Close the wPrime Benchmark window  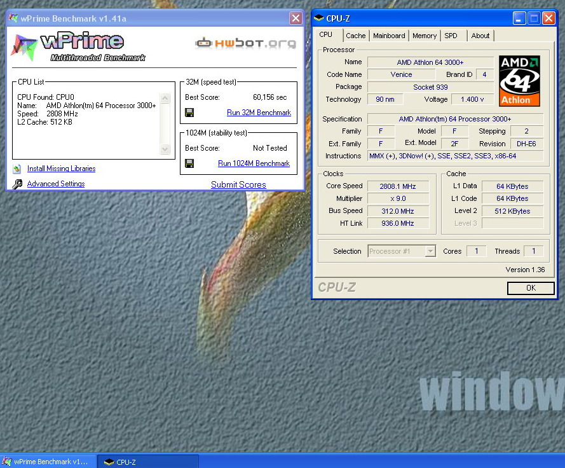[x=296, y=18]
